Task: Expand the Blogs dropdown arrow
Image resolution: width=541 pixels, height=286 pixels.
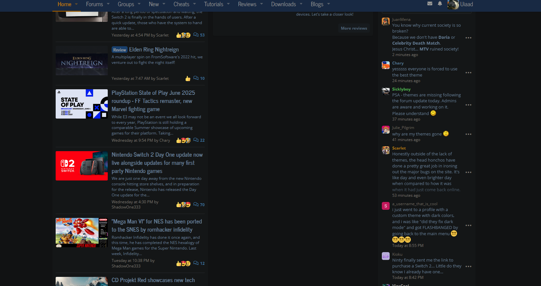Action: click(x=328, y=4)
